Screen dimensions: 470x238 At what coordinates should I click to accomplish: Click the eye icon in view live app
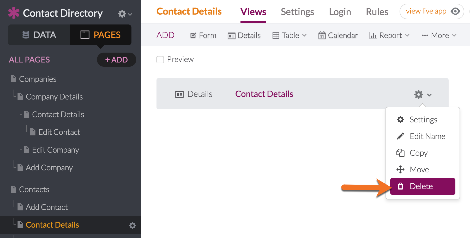455,11
